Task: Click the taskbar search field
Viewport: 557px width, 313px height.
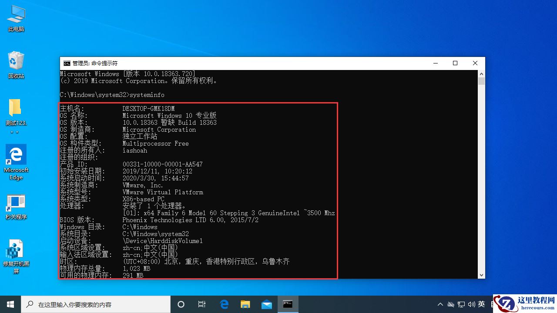Action: click(x=96, y=304)
